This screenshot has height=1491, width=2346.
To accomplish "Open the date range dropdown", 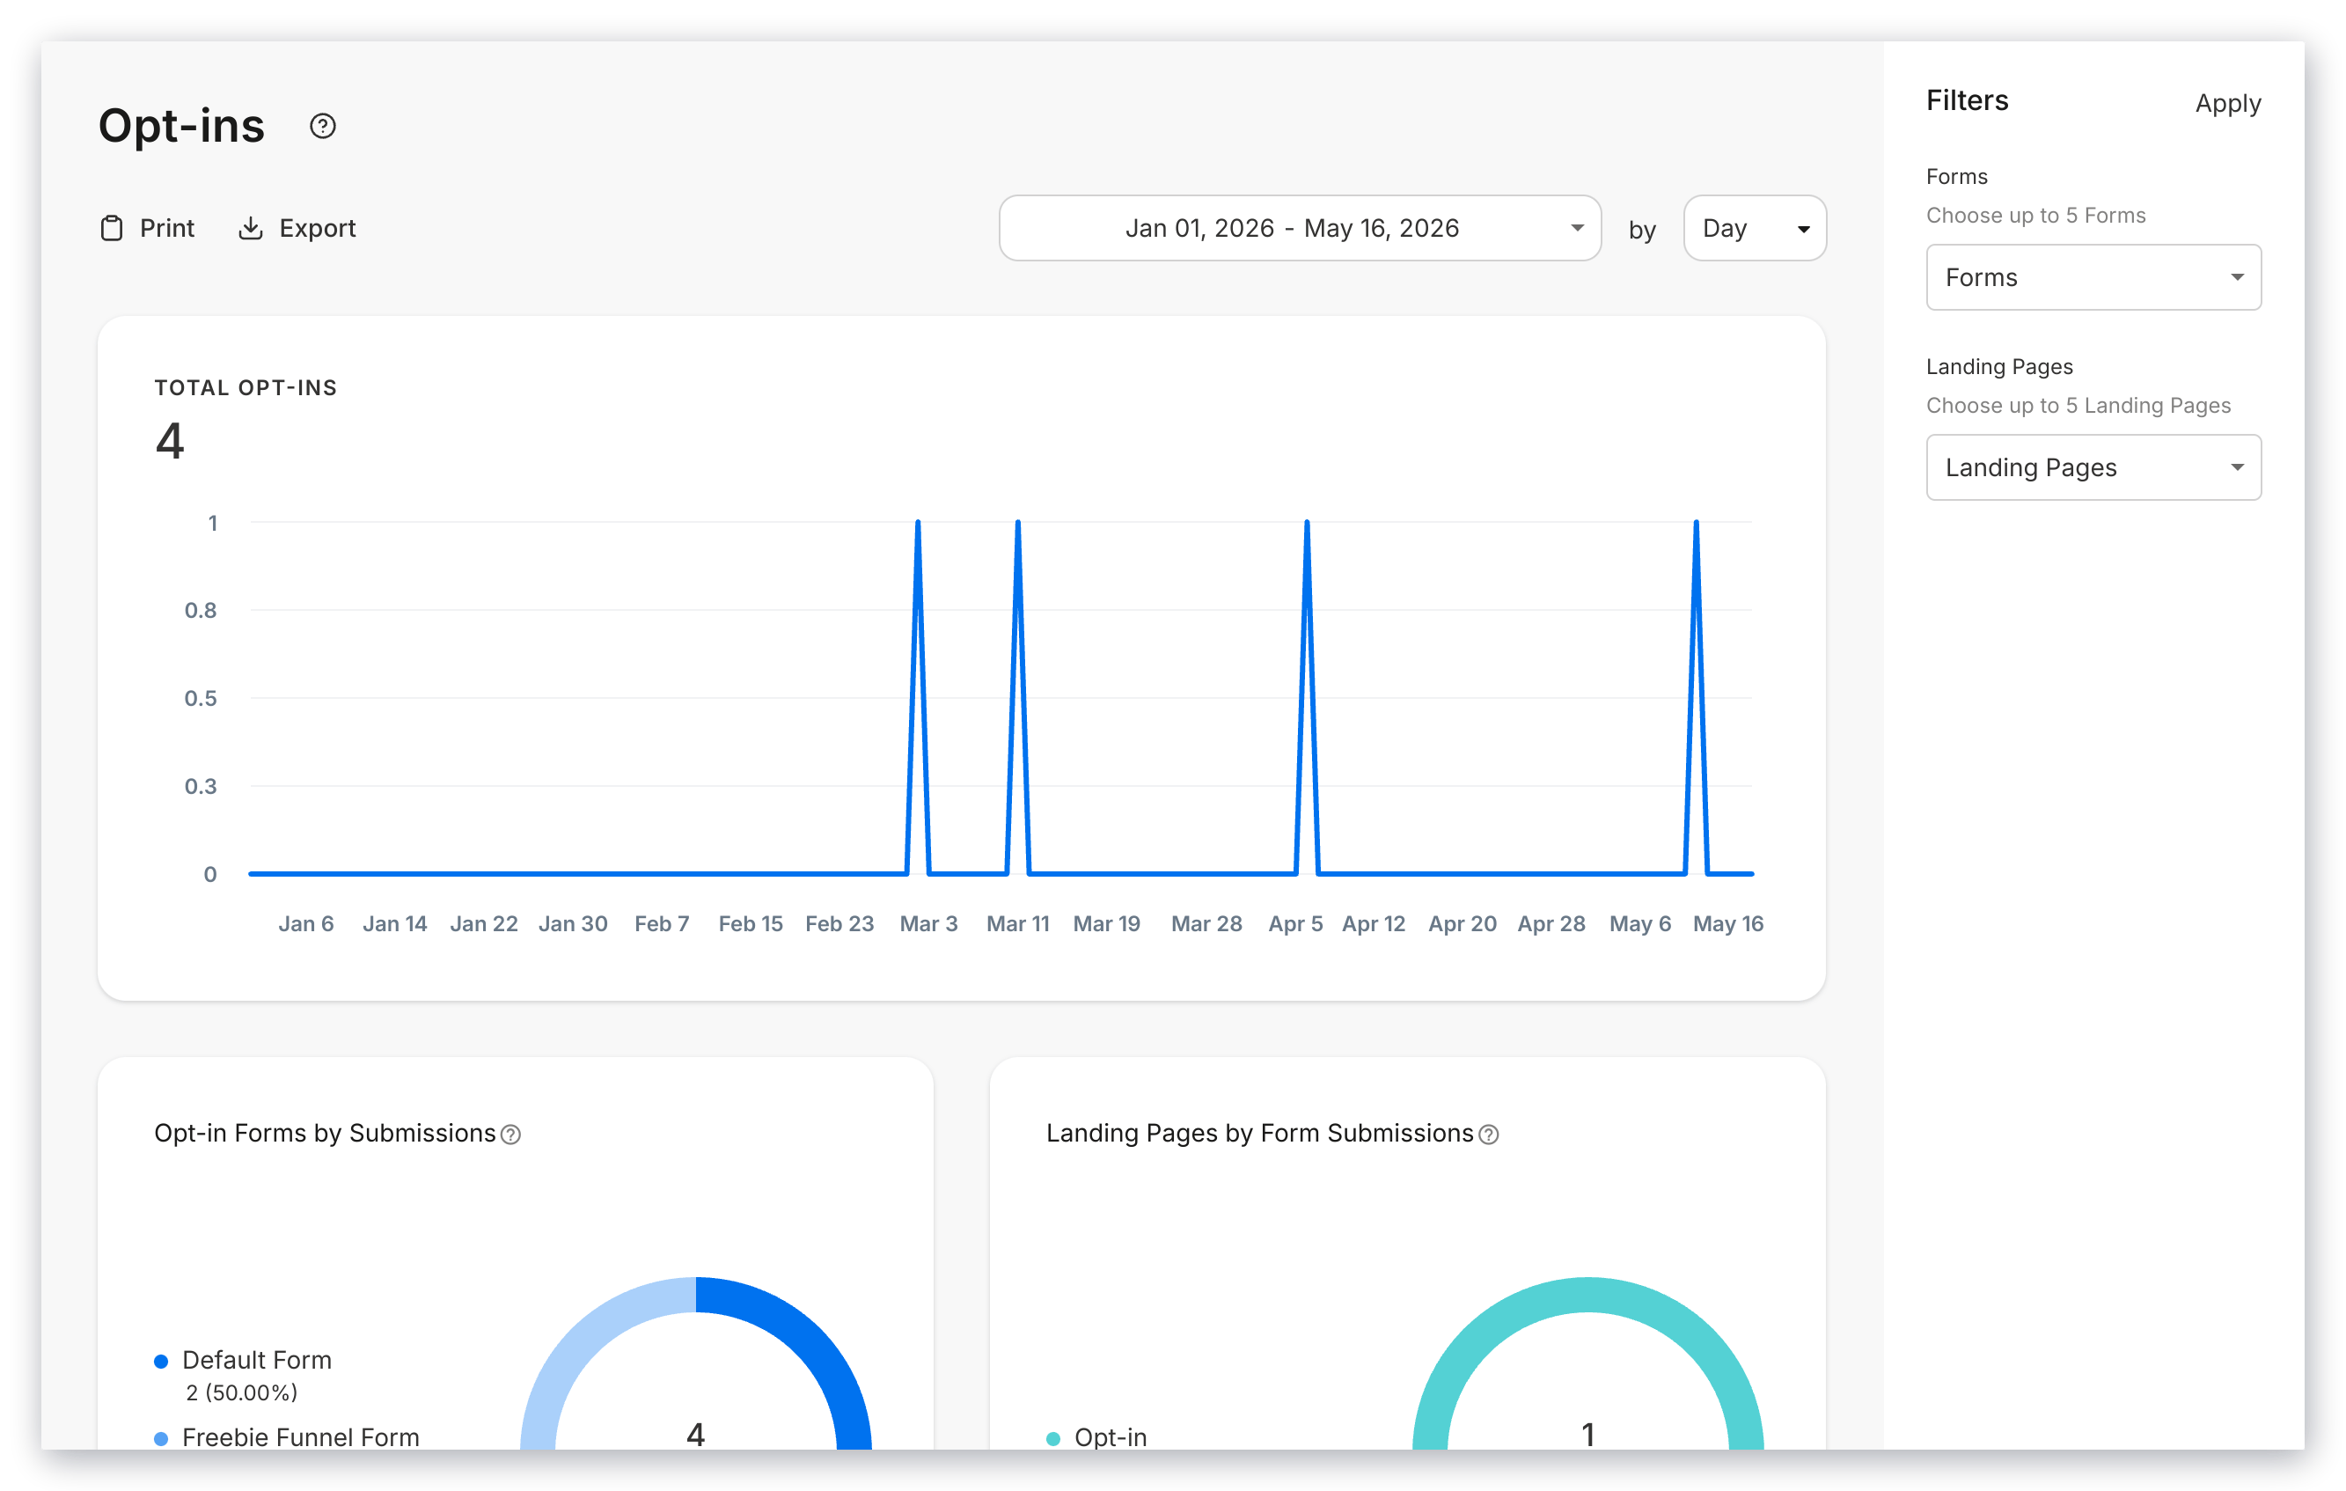I will (x=1300, y=228).
